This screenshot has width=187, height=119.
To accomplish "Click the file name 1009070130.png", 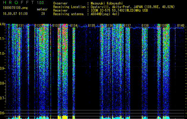I will pos(15,8).
